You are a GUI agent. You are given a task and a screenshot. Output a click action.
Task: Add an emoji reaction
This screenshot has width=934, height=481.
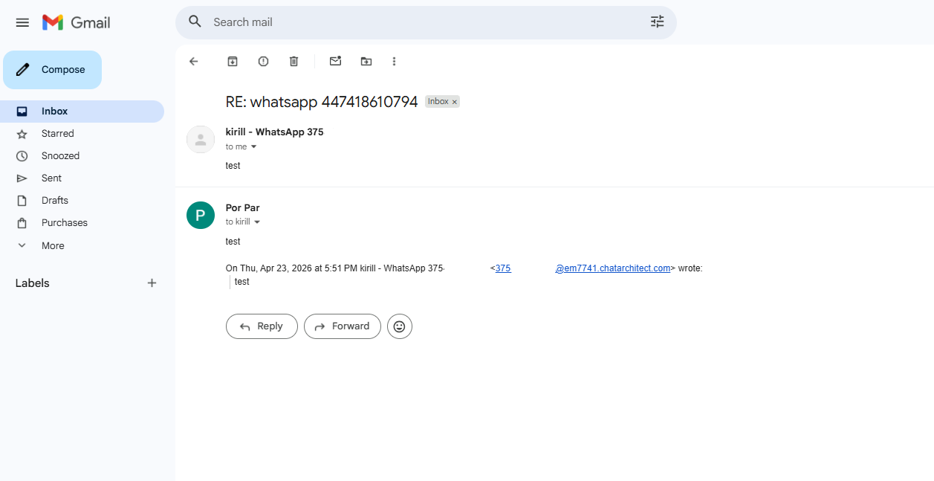click(399, 326)
